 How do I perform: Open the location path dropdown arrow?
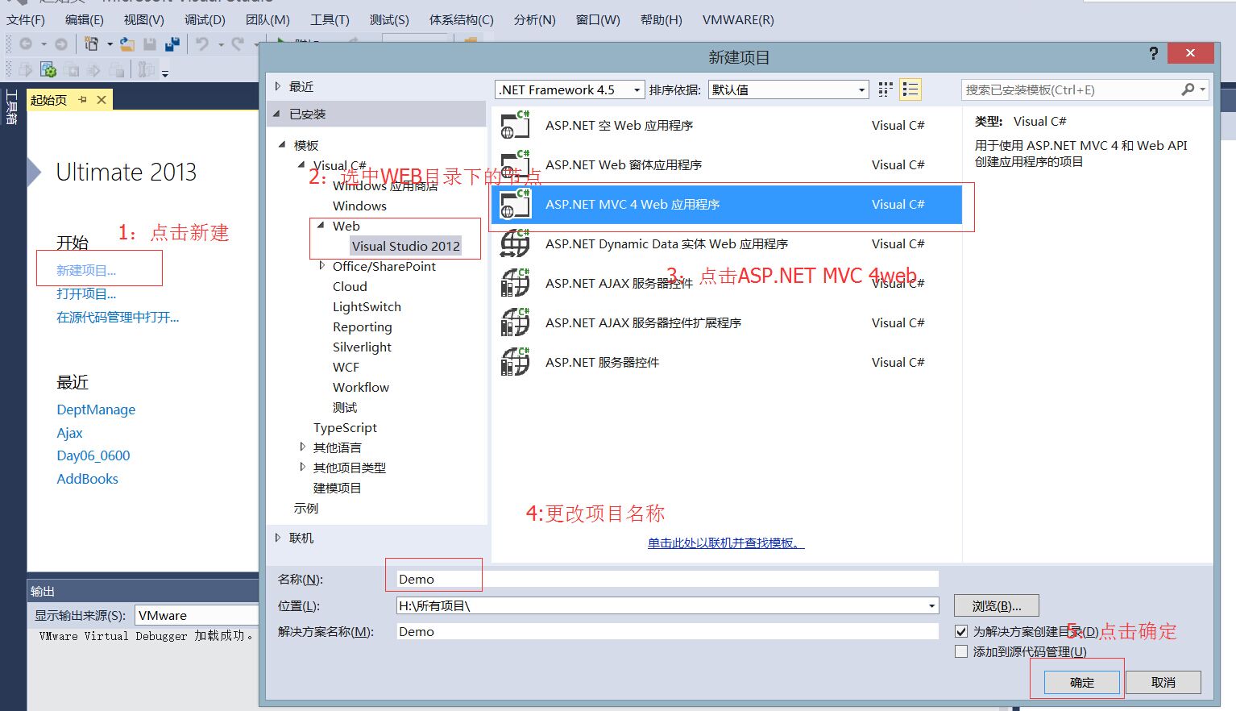tap(931, 605)
